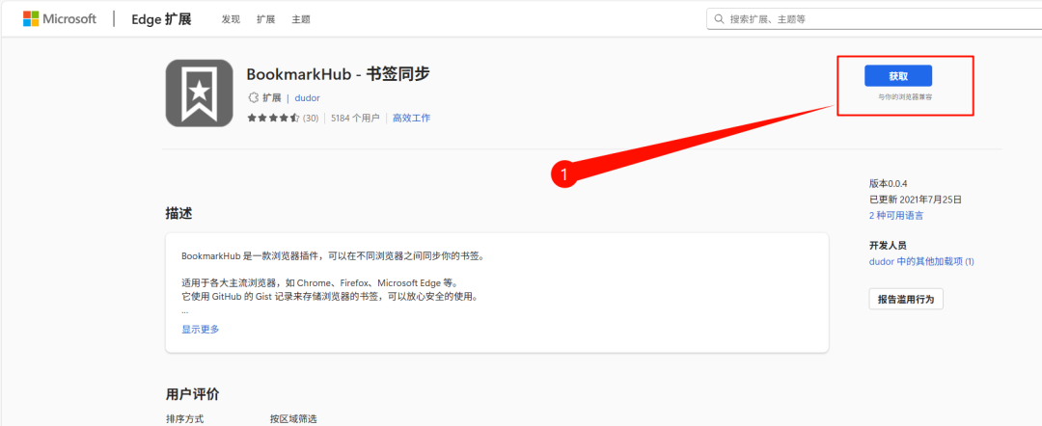Click the 描述 heading

pos(179,214)
